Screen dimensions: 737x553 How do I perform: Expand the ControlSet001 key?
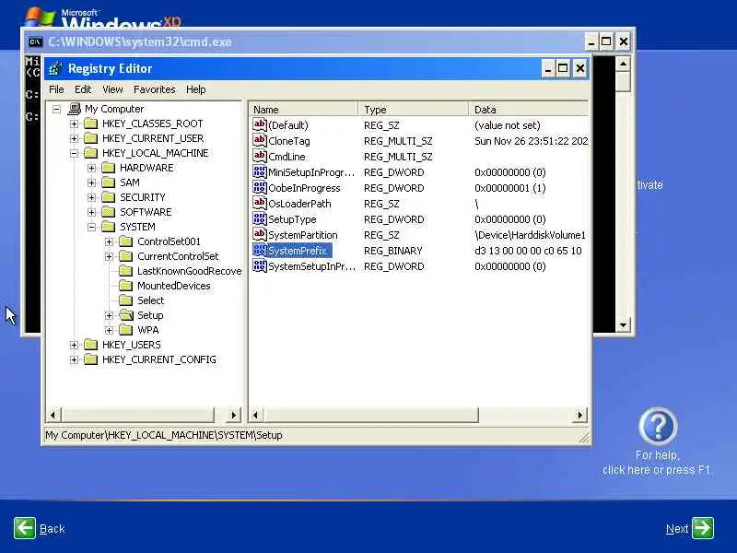[109, 242]
